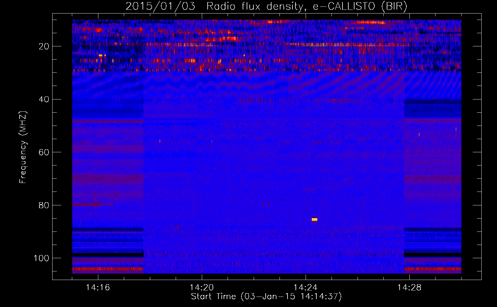Click the 100 frequency tick label
Viewport: 497px width, 307px height.
(41, 258)
